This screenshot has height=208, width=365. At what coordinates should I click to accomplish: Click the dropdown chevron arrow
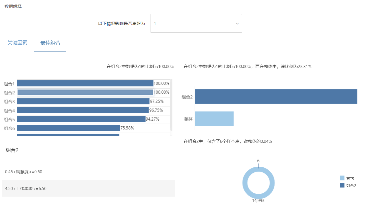point(237,24)
